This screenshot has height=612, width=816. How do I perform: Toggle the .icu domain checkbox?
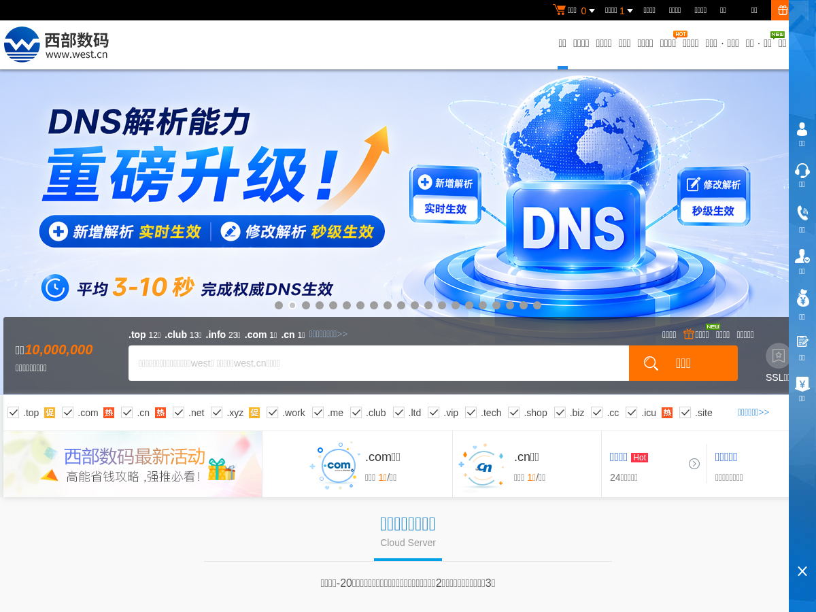(x=631, y=412)
